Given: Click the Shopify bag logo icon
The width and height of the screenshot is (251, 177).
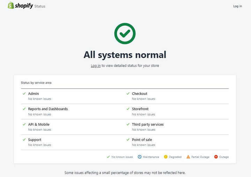Looking at the screenshot, I should pos(11,6).
